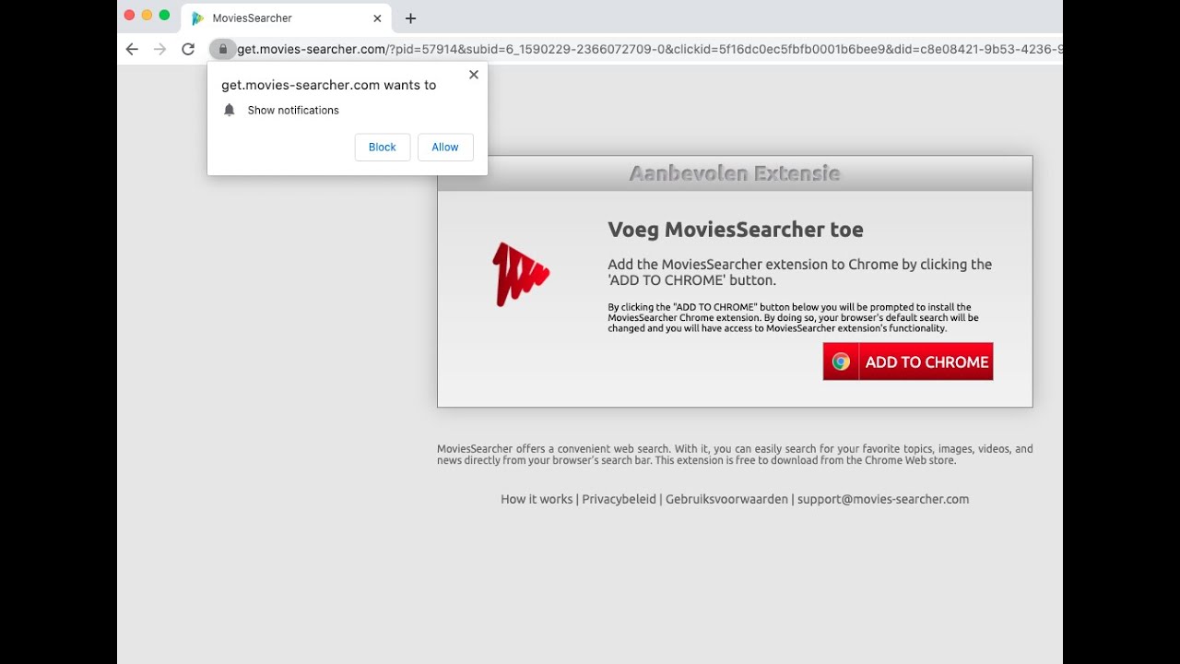Click the 'Voeg MoviesSearcher toe' heading
The image size is (1180, 664).
pyautogui.click(x=736, y=230)
